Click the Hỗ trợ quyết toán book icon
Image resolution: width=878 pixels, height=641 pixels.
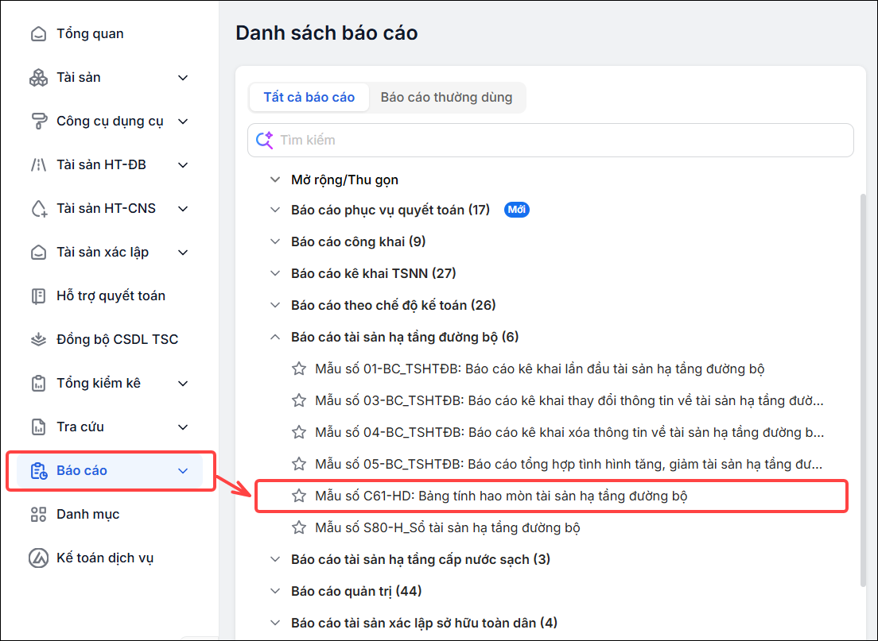click(x=38, y=295)
